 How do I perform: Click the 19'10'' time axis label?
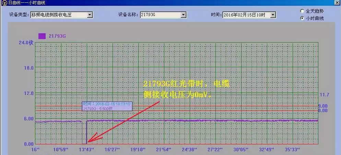click(x=138, y=150)
